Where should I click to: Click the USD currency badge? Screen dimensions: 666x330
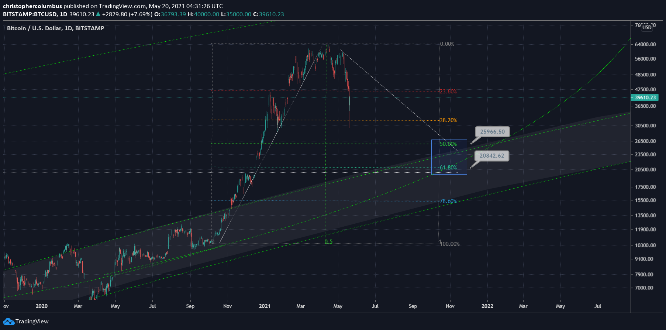click(x=647, y=27)
